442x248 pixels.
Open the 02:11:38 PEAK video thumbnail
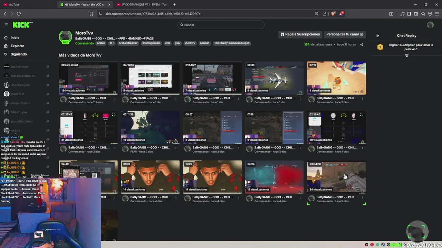(150, 127)
